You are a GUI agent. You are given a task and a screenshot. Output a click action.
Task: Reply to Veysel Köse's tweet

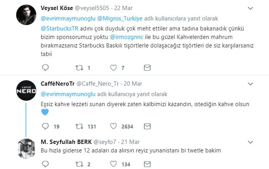click(45, 68)
